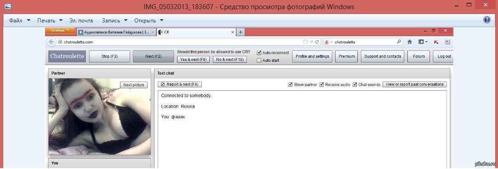This screenshot has width=498, height=169.
Task: Open the Forum page
Action: pos(418,56)
